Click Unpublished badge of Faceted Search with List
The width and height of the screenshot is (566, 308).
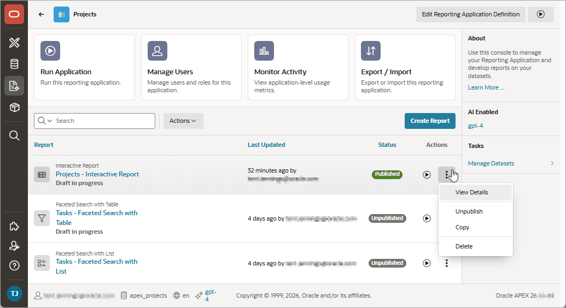point(387,263)
